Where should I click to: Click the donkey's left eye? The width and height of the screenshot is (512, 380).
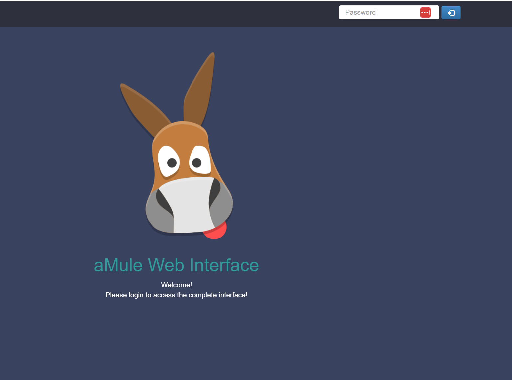click(169, 161)
